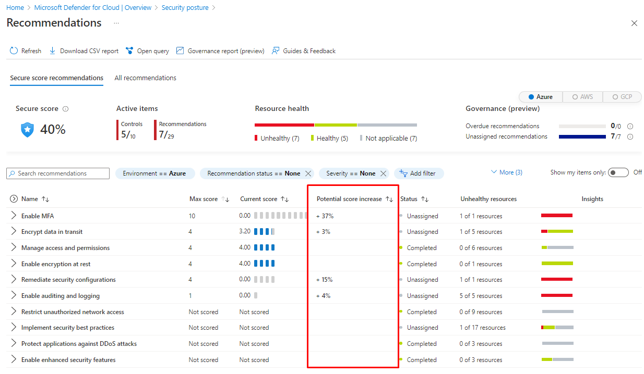The image size is (644, 374).
Task: Expand the Remediate security configurations row
Action: coord(14,280)
